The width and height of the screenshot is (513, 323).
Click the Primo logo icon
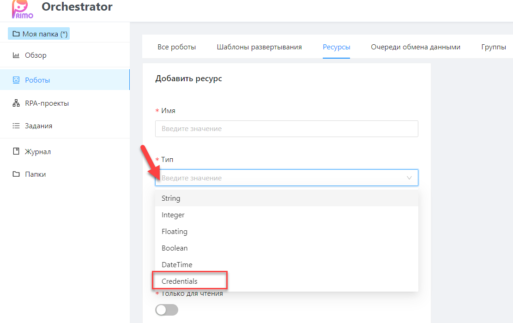pos(22,8)
